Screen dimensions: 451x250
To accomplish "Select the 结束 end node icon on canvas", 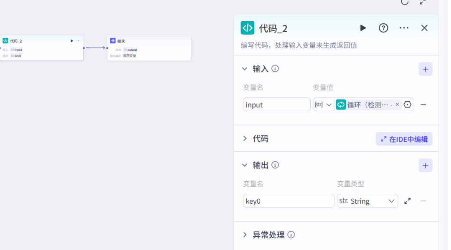I will click(x=112, y=40).
